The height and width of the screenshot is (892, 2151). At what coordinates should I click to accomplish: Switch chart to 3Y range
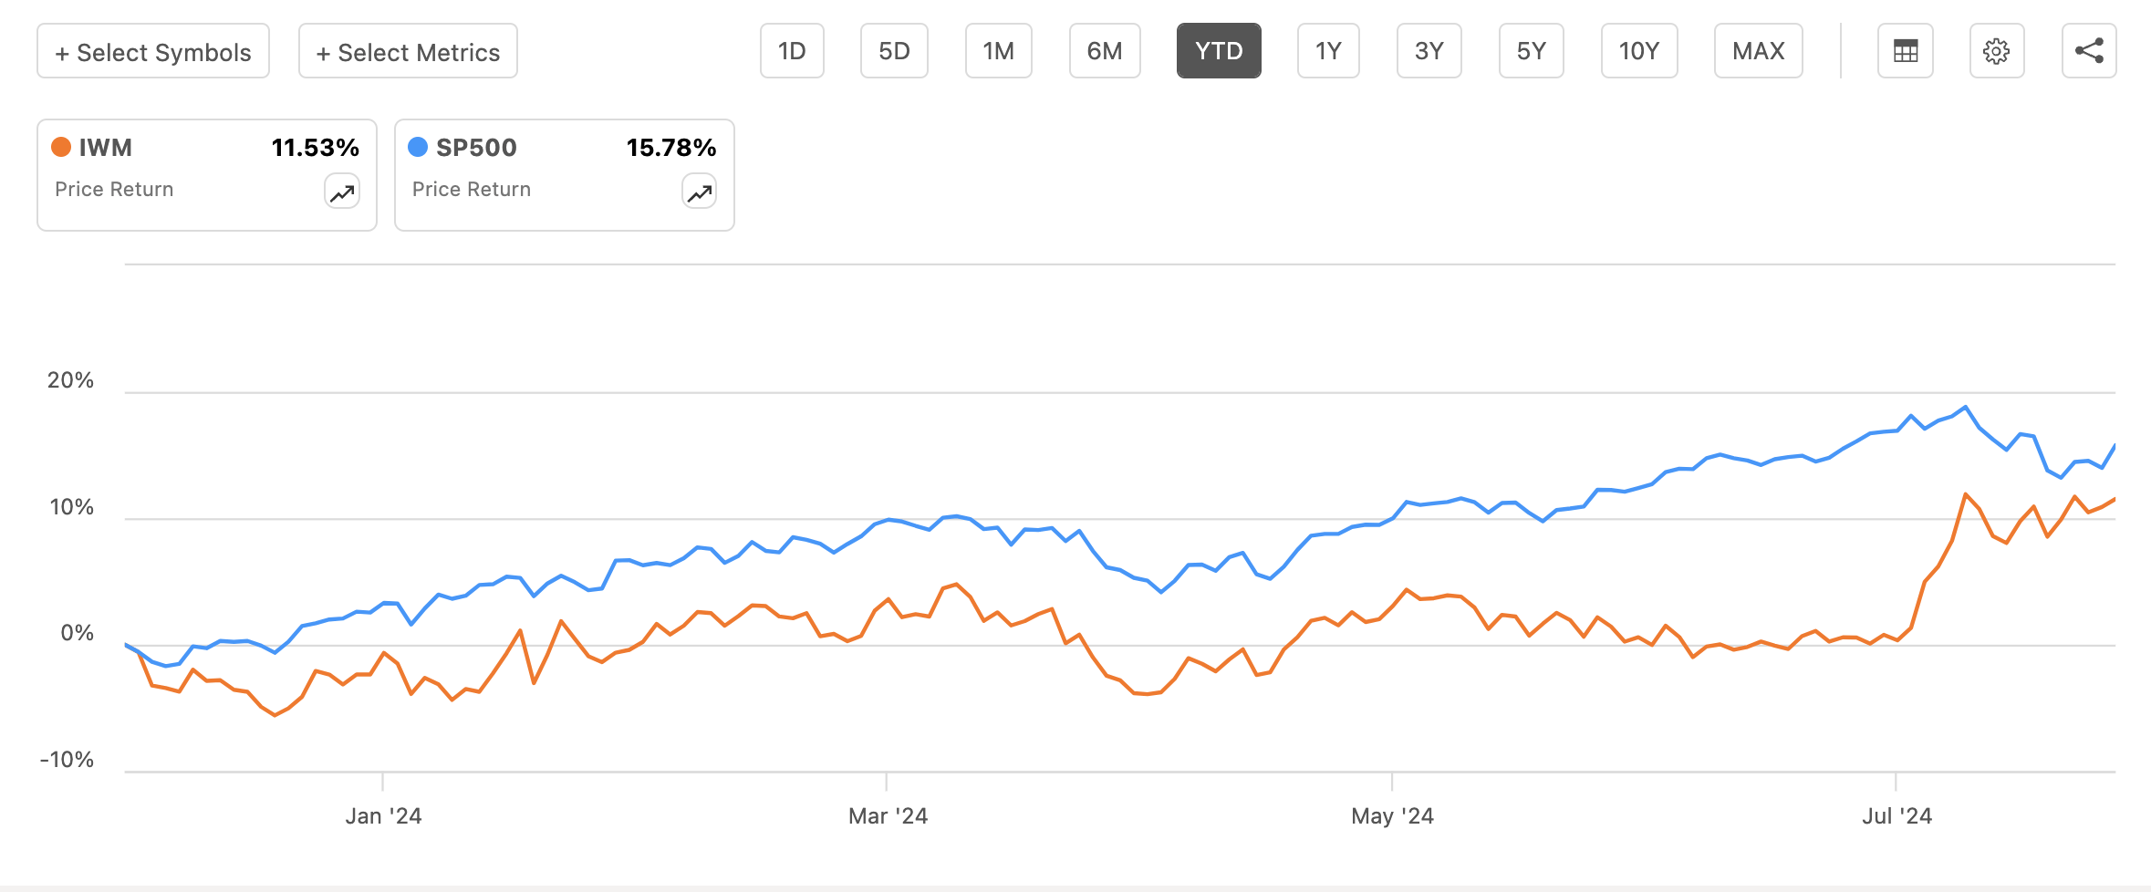tap(1429, 51)
